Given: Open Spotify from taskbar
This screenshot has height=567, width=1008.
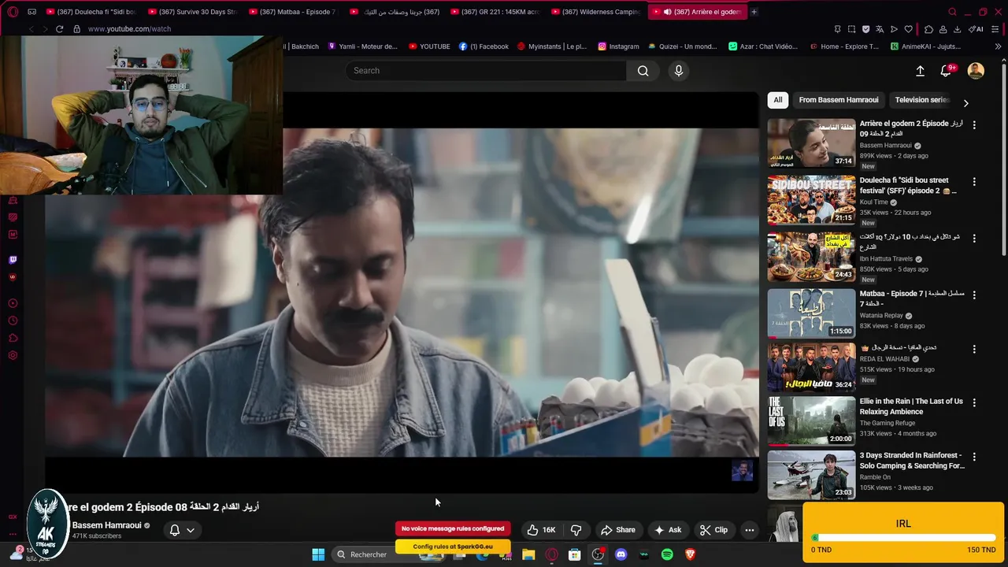Looking at the screenshot, I should 667,554.
